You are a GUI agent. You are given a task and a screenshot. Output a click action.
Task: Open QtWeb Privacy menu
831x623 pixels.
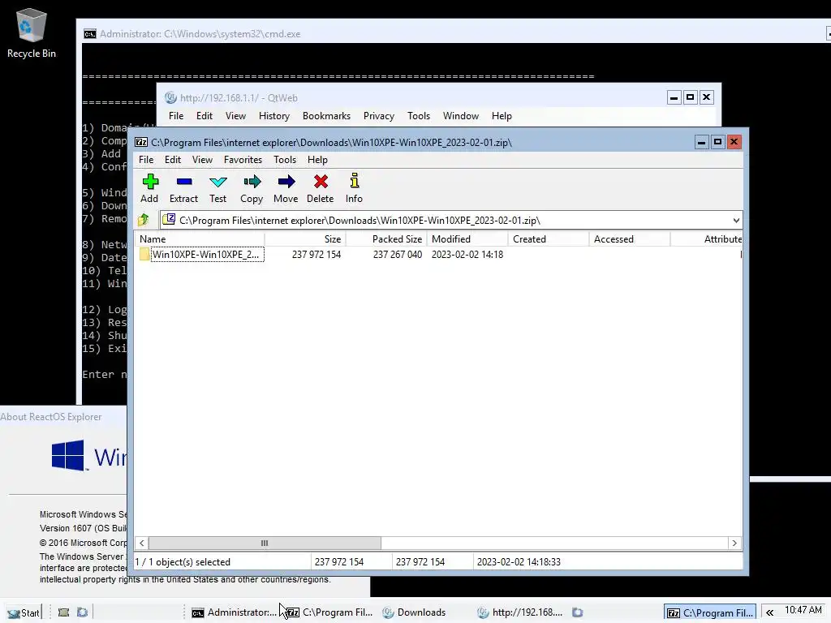coord(378,116)
